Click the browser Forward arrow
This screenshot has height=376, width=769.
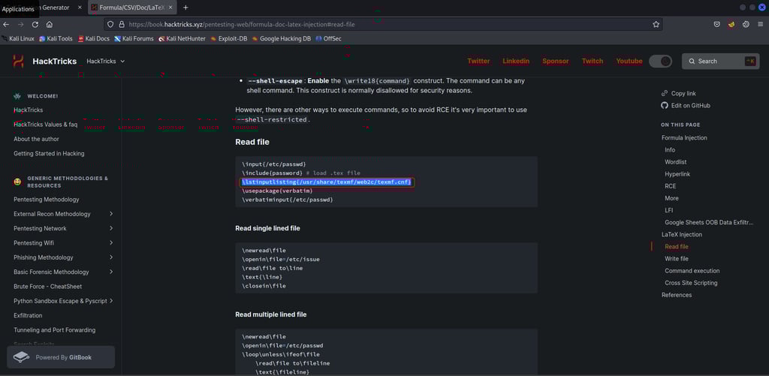coord(20,24)
